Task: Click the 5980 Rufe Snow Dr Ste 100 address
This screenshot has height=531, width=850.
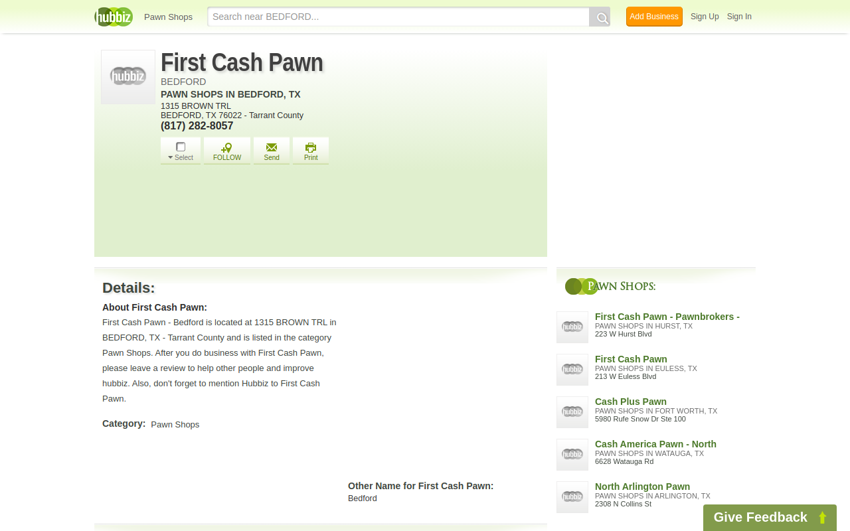Action: (x=640, y=419)
